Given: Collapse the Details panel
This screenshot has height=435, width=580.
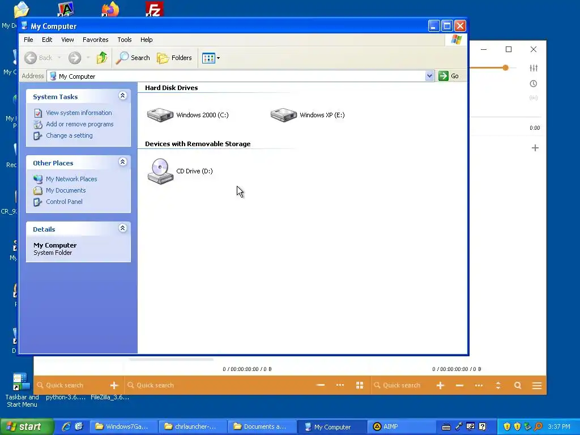Looking at the screenshot, I should point(123,228).
